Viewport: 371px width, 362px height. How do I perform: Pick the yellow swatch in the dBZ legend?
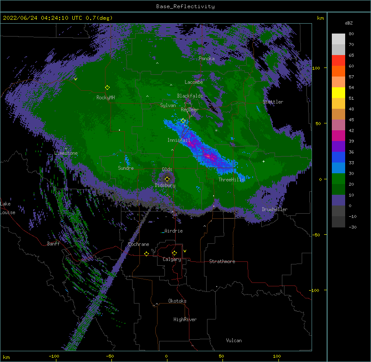(338, 92)
